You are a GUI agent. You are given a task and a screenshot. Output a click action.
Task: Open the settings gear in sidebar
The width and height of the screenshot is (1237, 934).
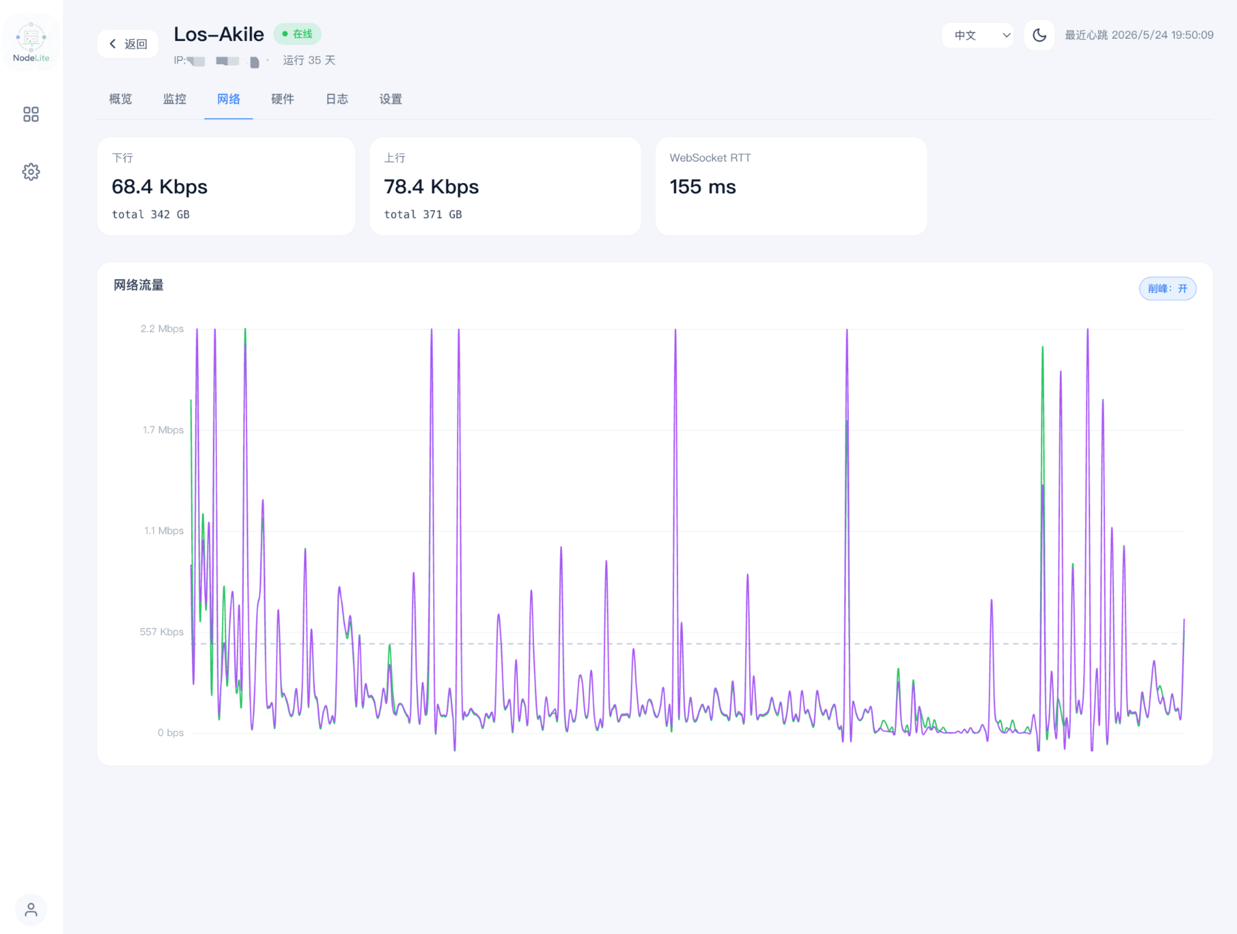click(x=32, y=172)
